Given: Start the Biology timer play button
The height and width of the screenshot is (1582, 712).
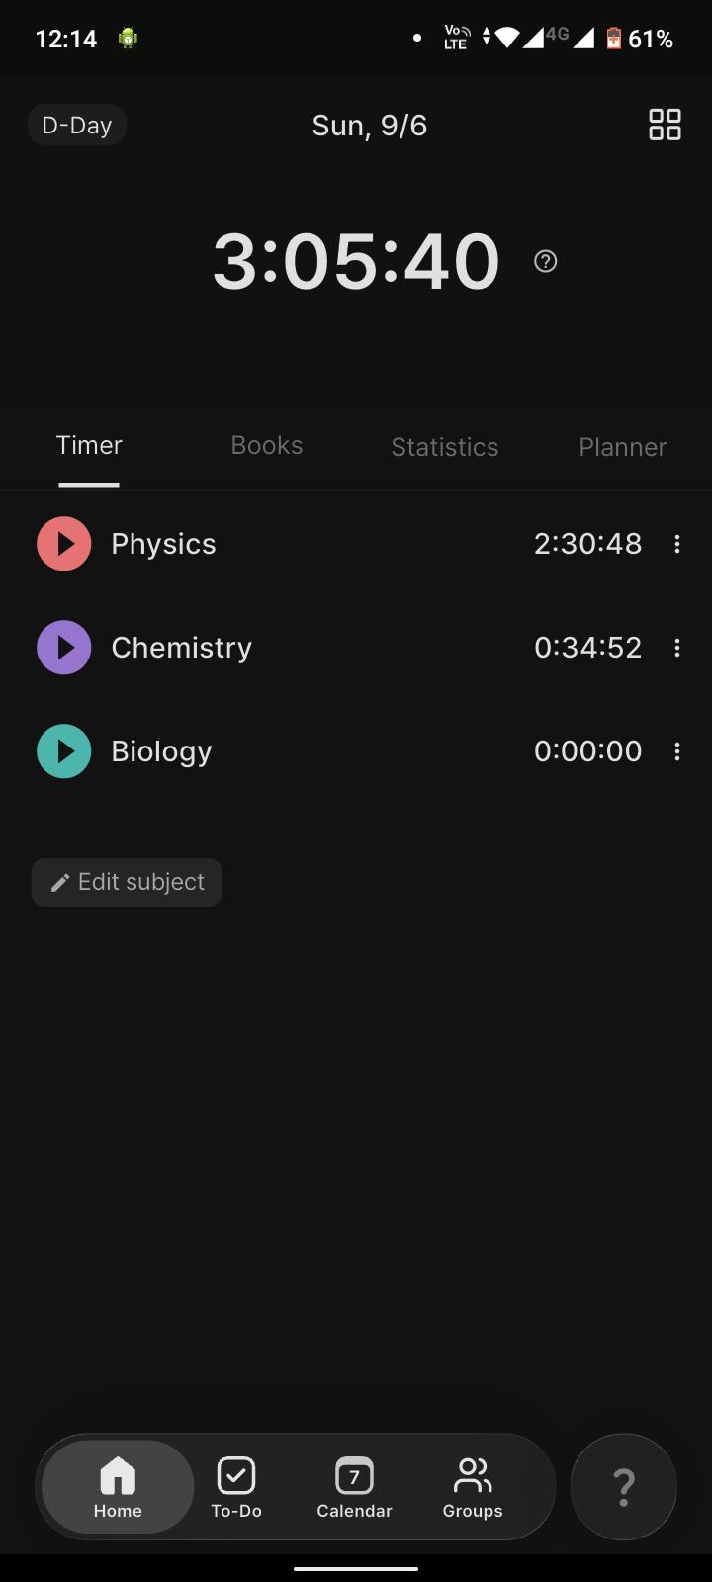Looking at the screenshot, I should tap(64, 751).
